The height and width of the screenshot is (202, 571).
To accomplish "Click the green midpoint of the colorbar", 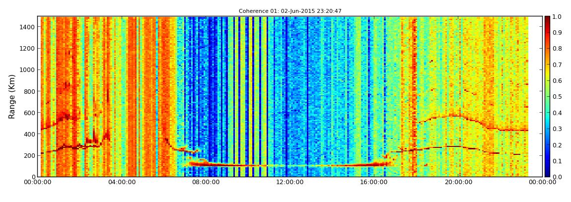I will coord(547,96).
